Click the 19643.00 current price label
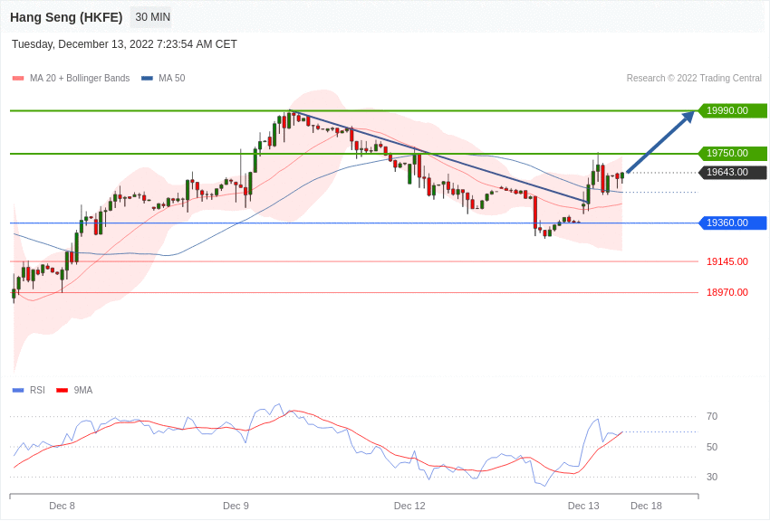Viewport: 770px width, 521px height. pyautogui.click(x=733, y=173)
